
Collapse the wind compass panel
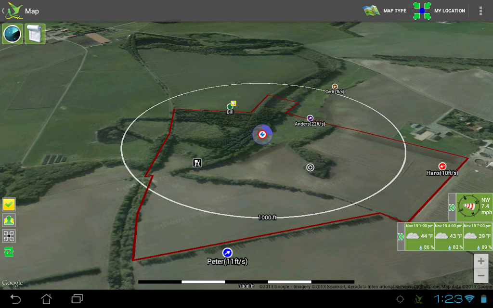point(452,207)
